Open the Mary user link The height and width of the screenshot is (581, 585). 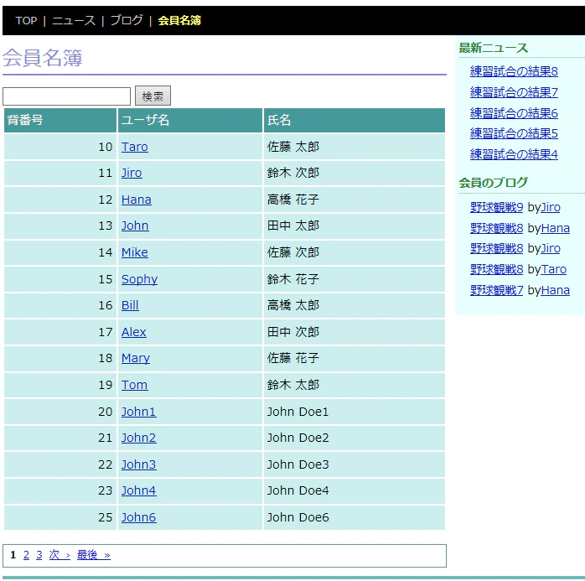tap(136, 359)
